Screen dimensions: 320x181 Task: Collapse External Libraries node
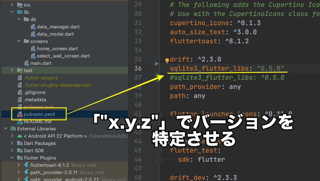(x=6, y=129)
